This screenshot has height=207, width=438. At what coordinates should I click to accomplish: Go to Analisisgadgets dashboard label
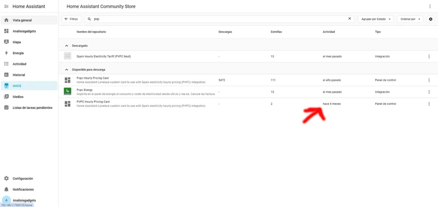pyautogui.click(x=24, y=31)
